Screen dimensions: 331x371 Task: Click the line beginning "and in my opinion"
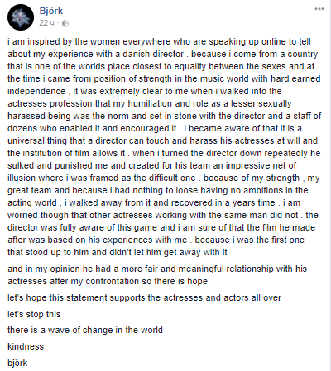point(157,269)
